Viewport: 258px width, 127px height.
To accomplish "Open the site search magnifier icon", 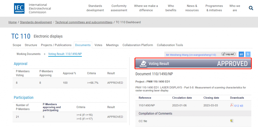I will coord(251,8).
